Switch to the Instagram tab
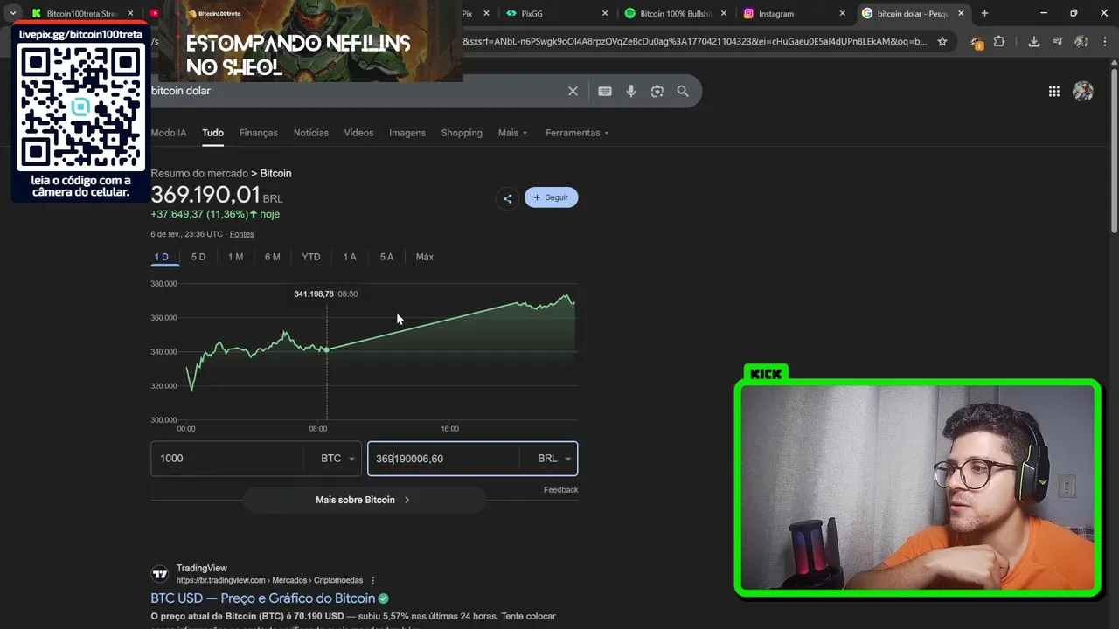Screen dimensions: 1119x629 click(x=792, y=13)
